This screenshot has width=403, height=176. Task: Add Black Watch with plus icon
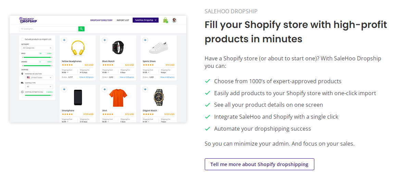pos(105,40)
